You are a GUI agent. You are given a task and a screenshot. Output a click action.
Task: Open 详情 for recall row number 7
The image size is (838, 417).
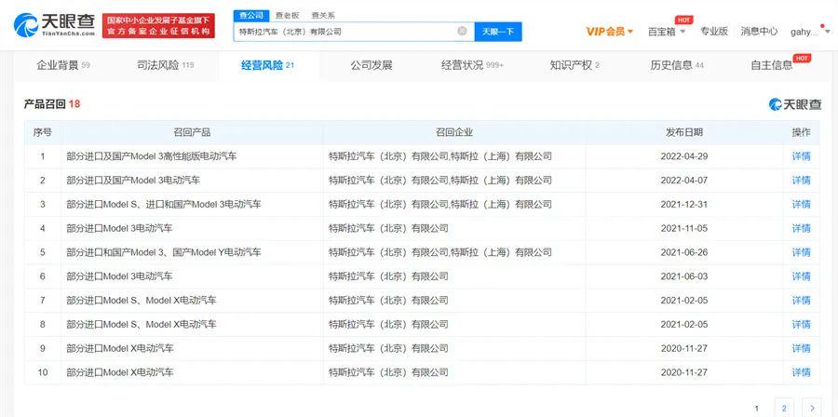(801, 301)
